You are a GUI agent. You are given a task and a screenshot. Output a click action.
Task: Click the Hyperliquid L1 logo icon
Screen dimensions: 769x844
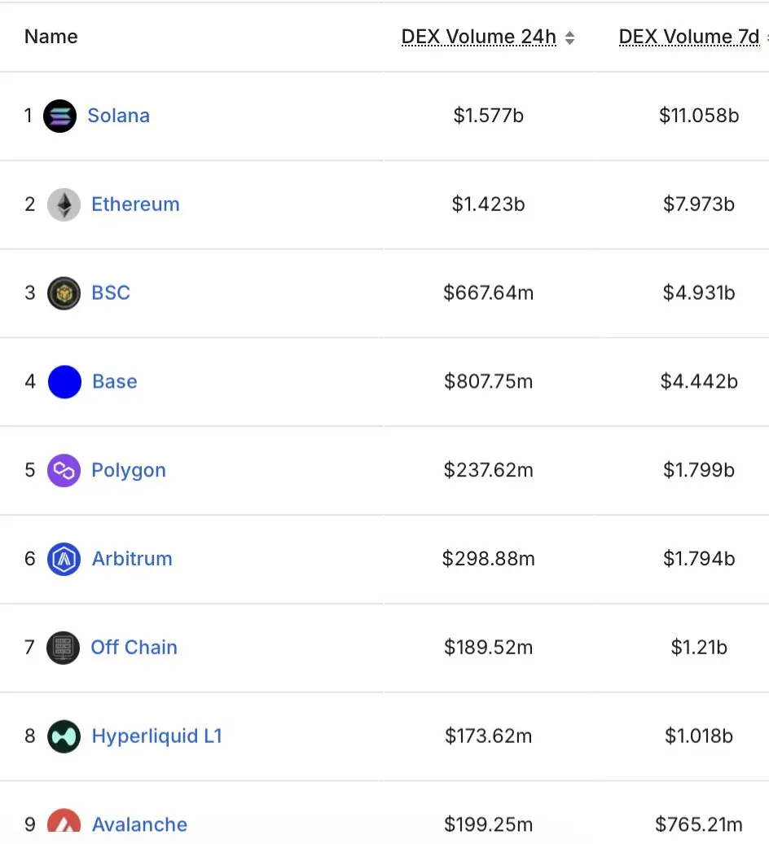tap(64, 737)
